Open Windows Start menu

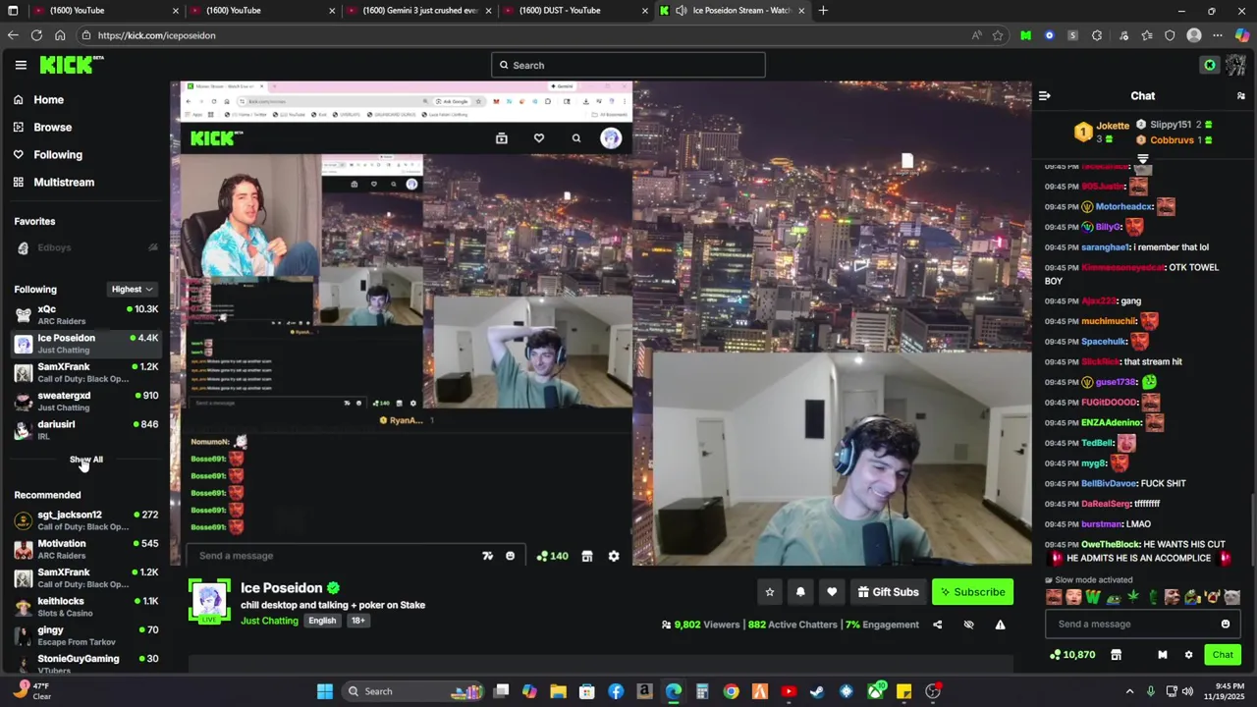click(x=324, y=691)
